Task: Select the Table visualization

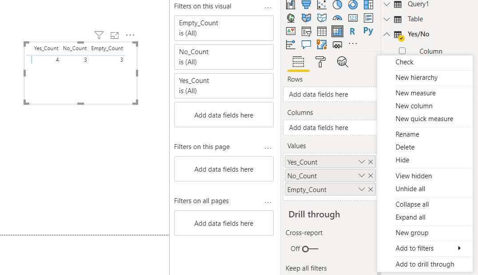Action: (x=322, y=31)
